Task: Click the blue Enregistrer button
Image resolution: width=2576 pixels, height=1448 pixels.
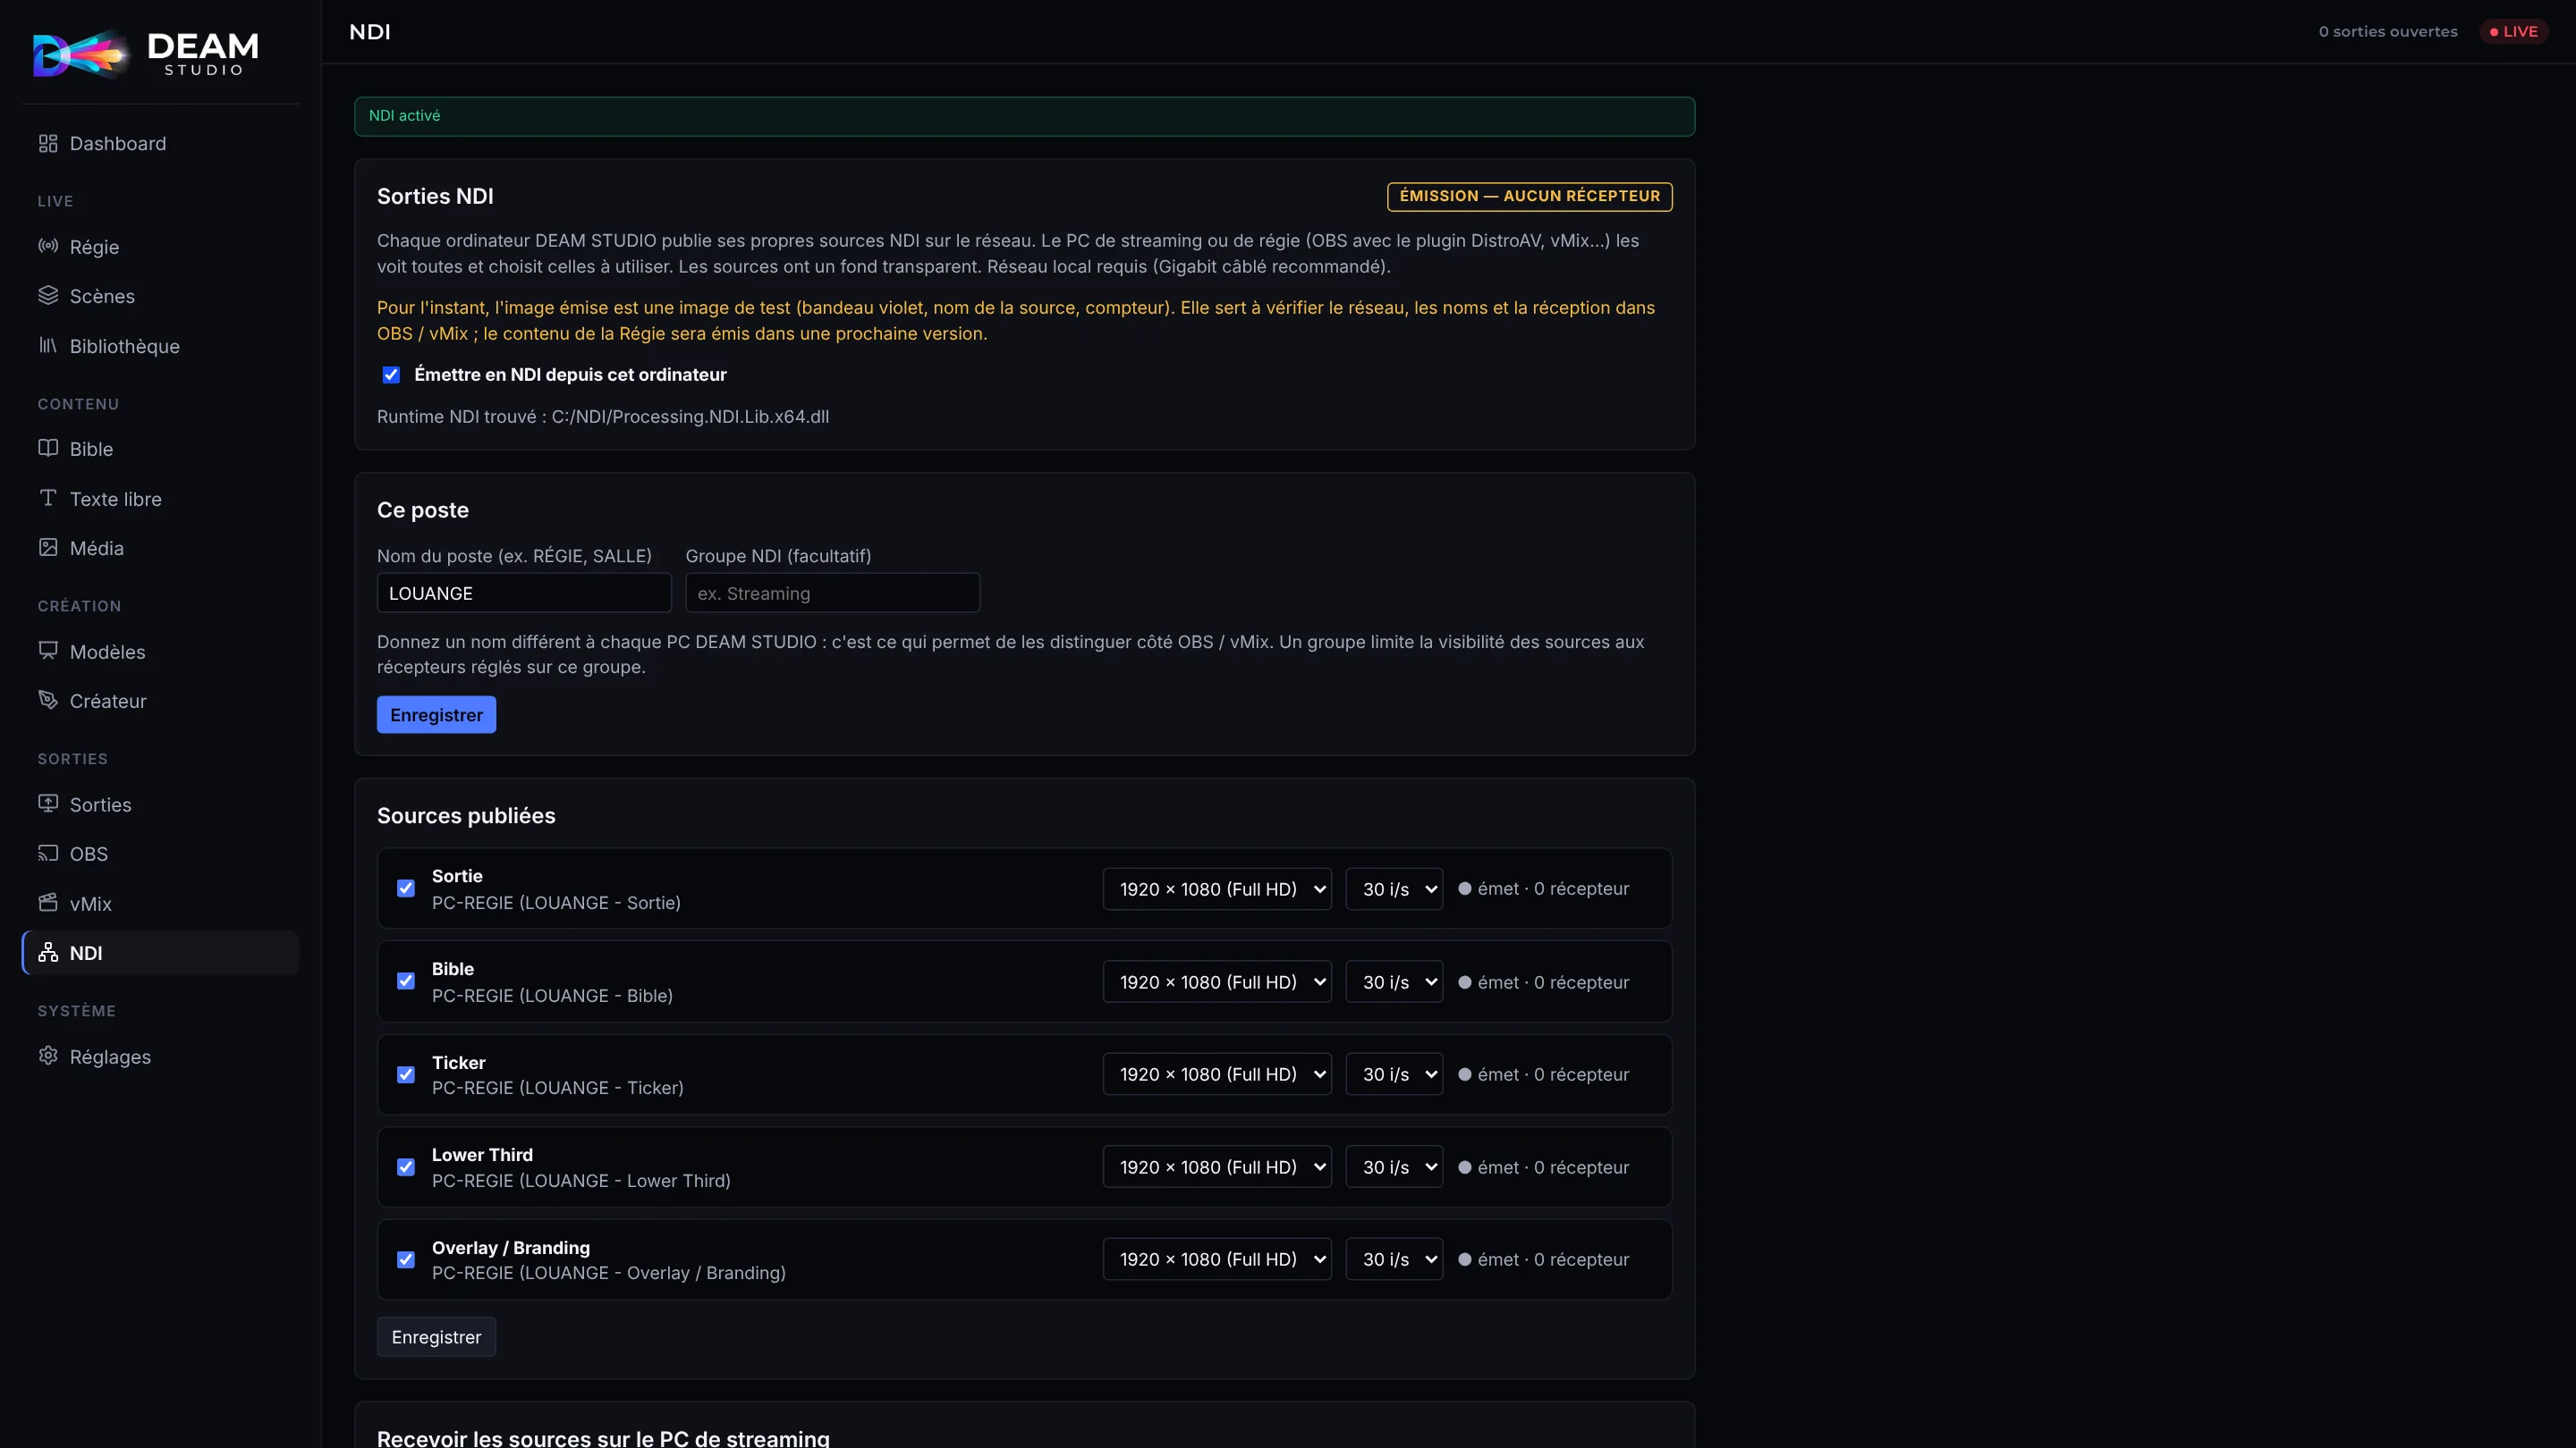Action: tap(436, 714)
